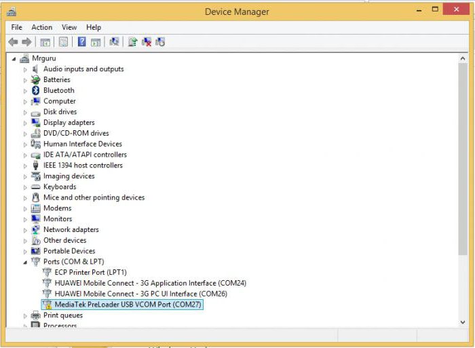Expand the Other devices category
The width and height of the screenshot is (475, 348).
[x=25, y=241]
